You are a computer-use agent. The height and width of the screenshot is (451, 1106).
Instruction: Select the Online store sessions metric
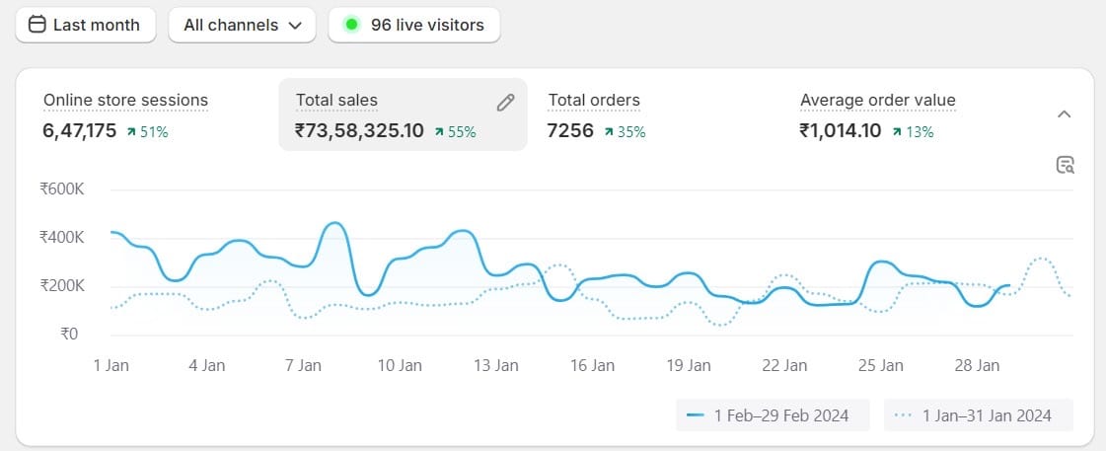coord(125,101)
